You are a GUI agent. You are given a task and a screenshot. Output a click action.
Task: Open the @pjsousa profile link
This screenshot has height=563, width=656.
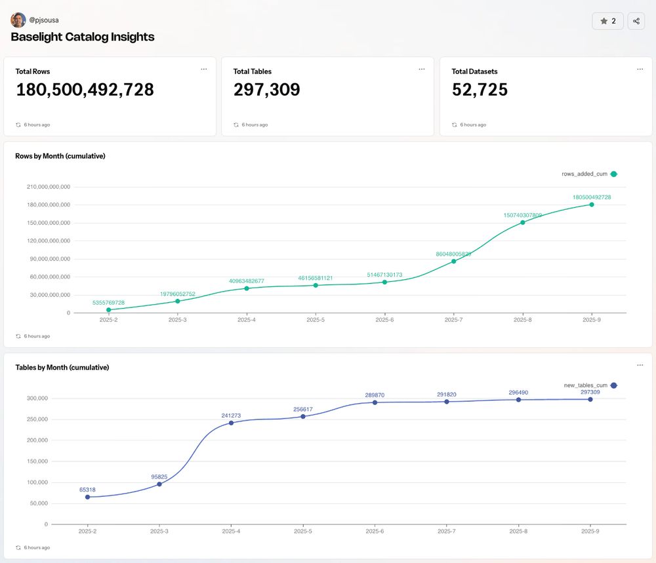click(44, 20)
